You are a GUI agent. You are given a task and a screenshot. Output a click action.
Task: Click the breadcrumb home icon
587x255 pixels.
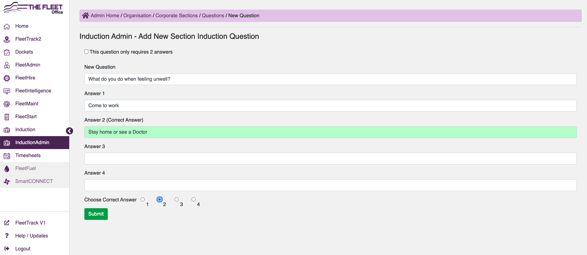86,15
